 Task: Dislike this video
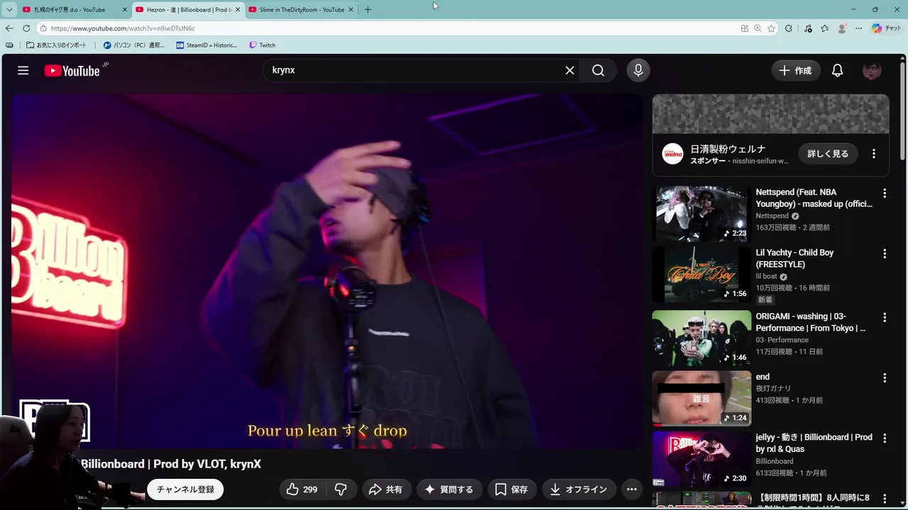[x=340, y=489]
